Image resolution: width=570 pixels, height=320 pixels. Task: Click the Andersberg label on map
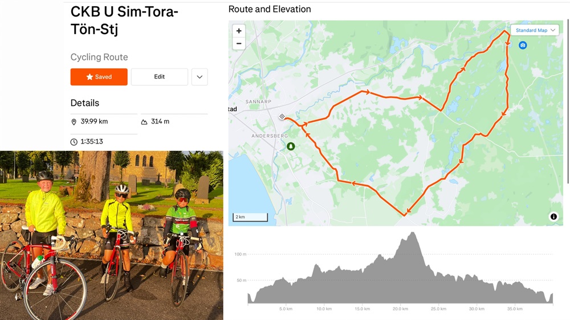(270, 136)
